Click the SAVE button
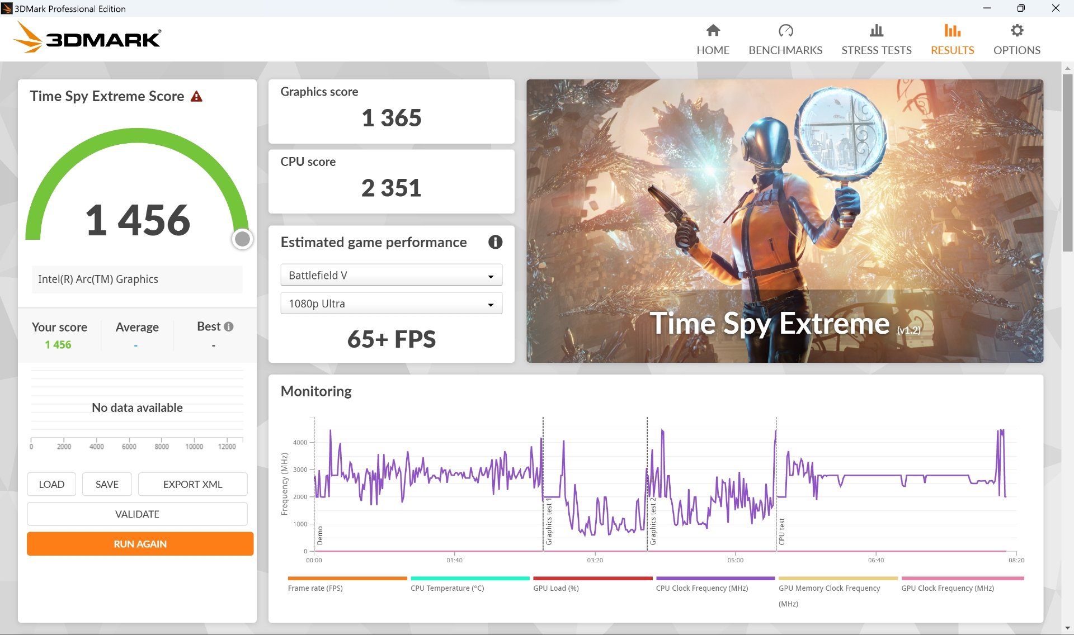 click(107, 484)
